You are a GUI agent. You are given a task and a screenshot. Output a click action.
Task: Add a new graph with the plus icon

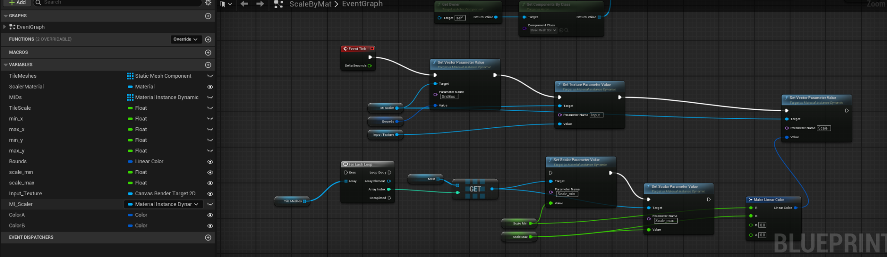[x=208, y=16]
